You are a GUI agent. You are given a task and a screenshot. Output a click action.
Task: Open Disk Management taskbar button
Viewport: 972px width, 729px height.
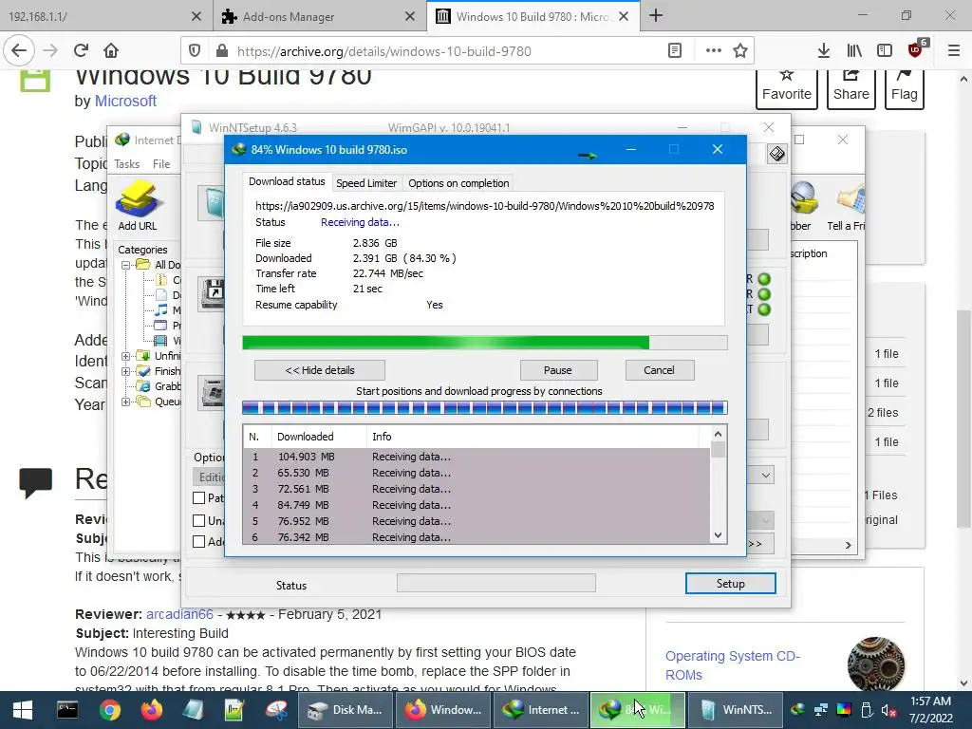pos(346,710)
